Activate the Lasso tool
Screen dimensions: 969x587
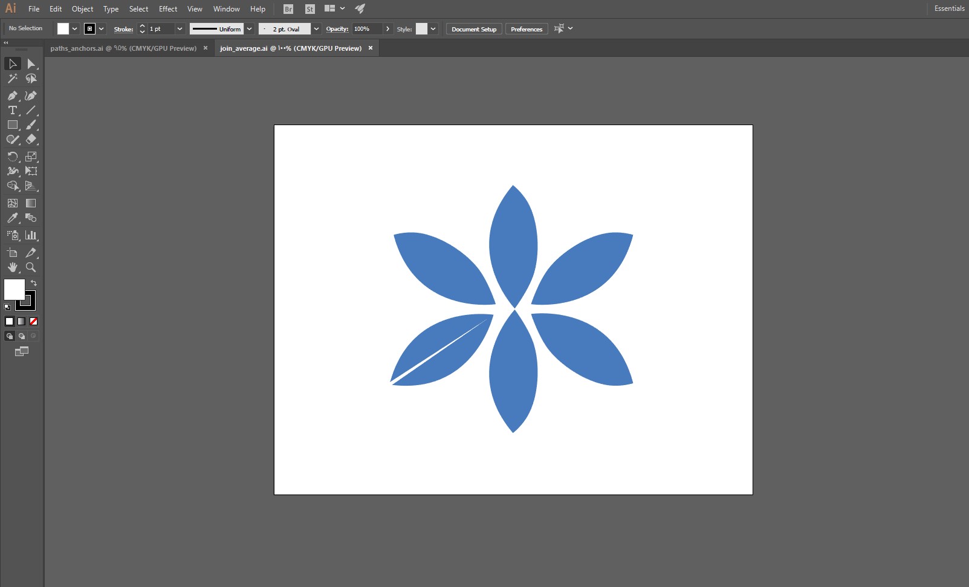(x=31, y=79)
